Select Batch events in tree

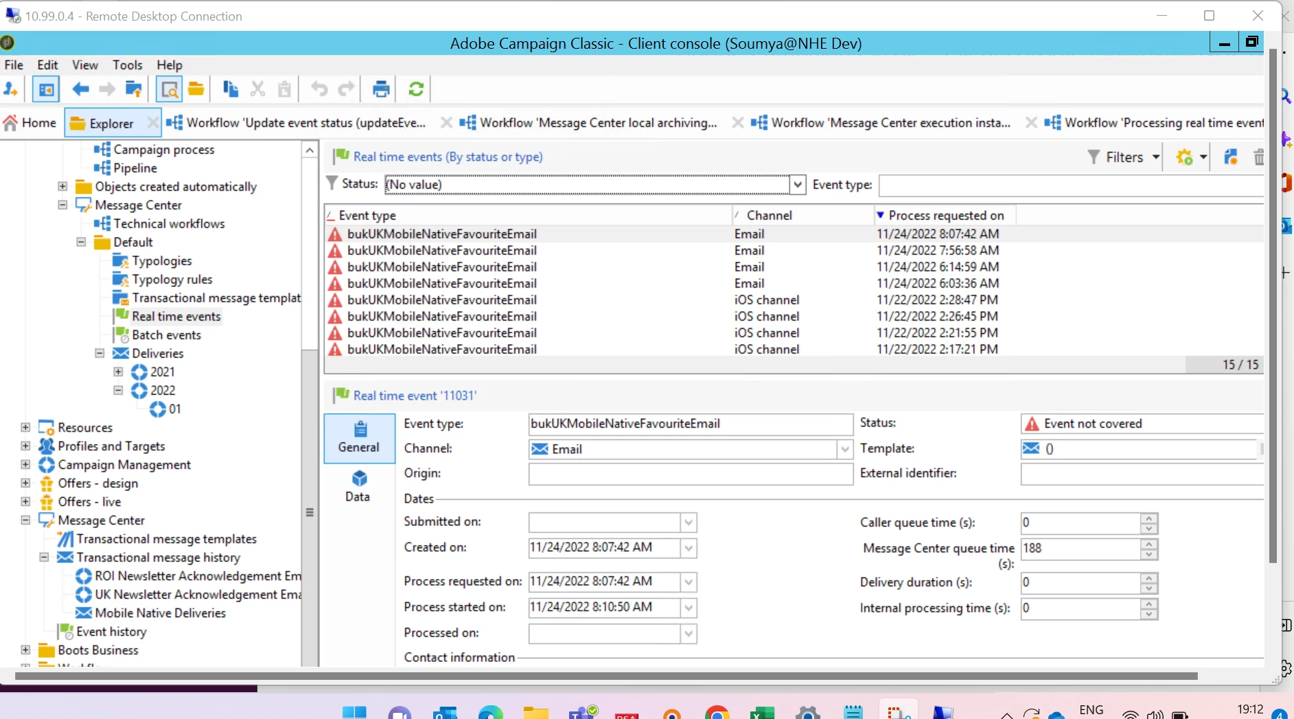(166, 335)
